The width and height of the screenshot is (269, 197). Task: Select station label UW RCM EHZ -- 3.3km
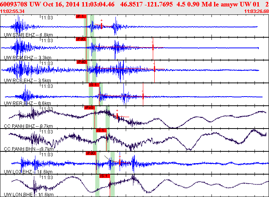pos(27,58)
